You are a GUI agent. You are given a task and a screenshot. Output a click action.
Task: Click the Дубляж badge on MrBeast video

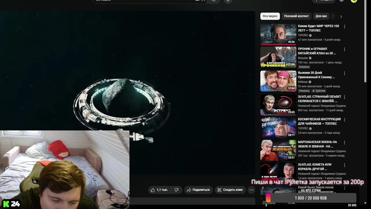tap(319, 91)
